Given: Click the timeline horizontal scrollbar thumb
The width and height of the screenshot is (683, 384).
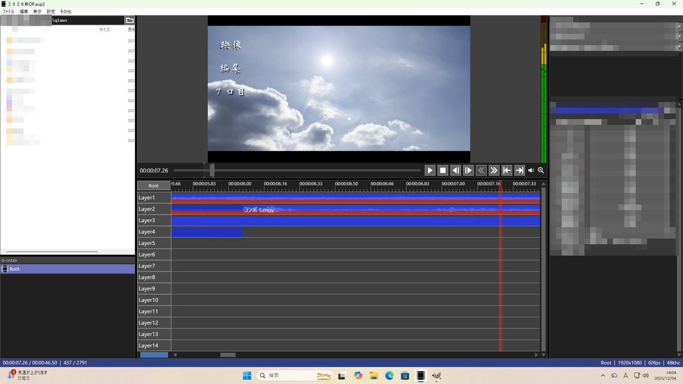Looking at the screenshot, I should click(x=228, y=355).
